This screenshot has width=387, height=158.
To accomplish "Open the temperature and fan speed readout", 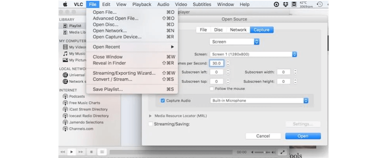I will click(x=306, y=4).
